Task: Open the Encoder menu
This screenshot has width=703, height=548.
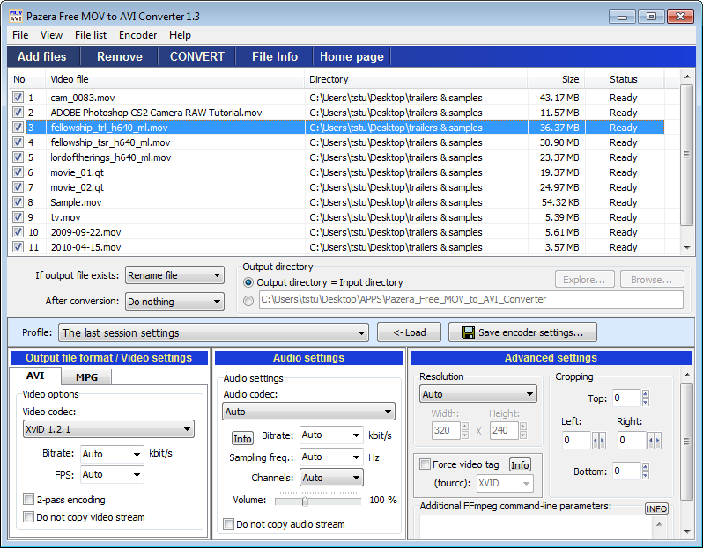Action: (x=137, y=35)
